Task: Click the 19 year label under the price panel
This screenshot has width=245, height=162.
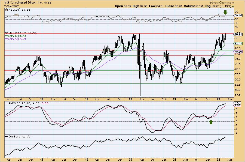Action: click(x=87, y=99)
